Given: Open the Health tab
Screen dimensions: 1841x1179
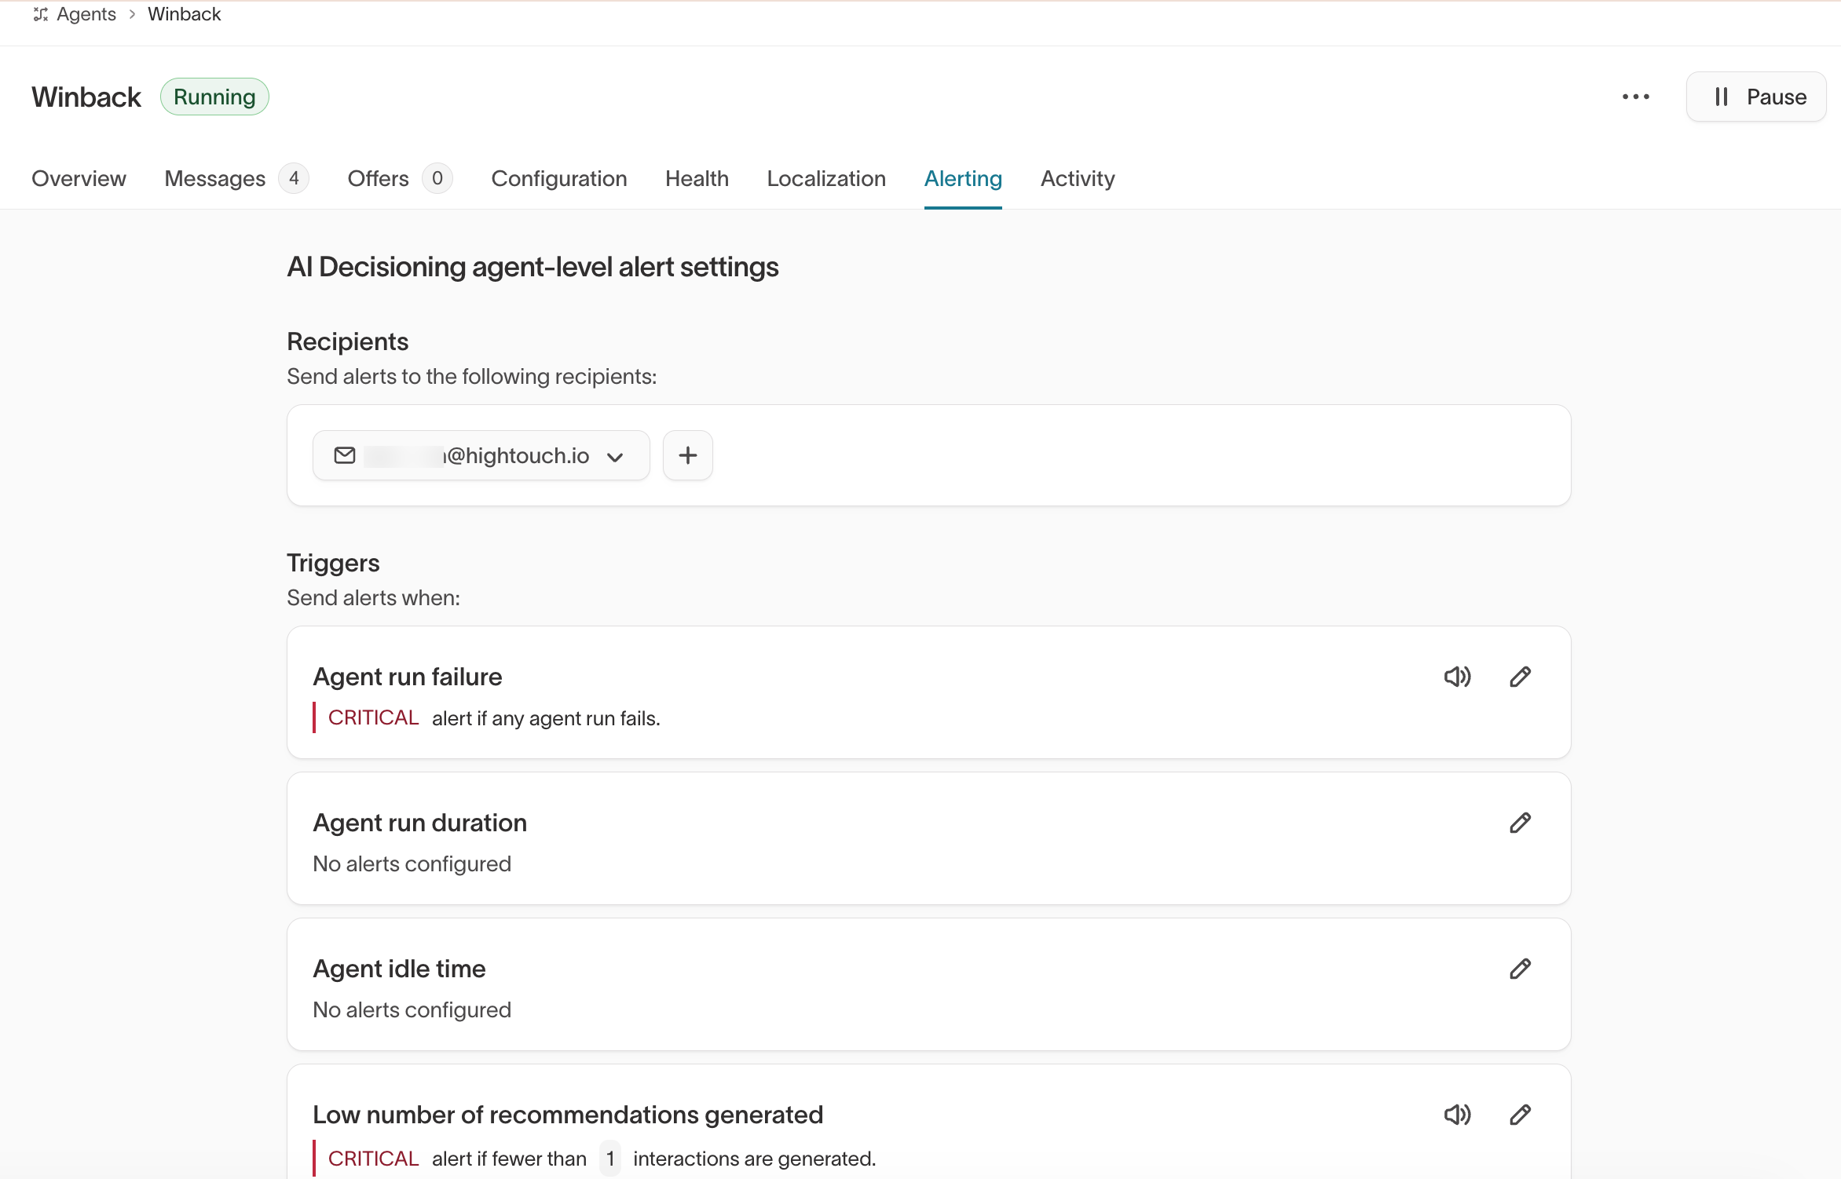Looking at the screenshot, I should click(x=697, y=179).
